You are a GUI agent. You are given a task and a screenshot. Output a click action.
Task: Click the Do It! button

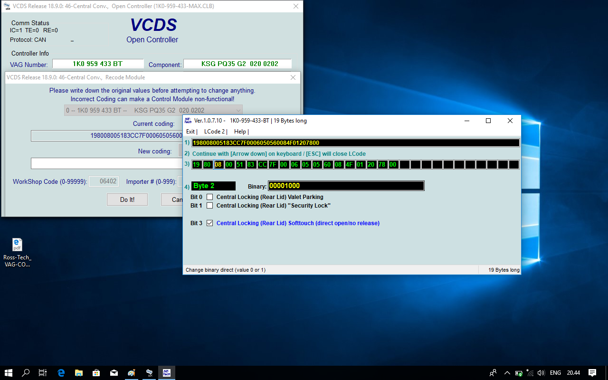click(127, 199)
